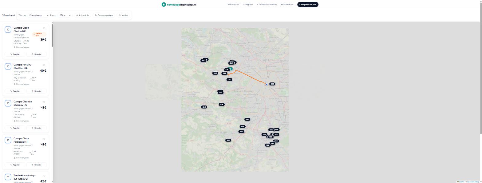Click the 'C' avatar of Canape Clean Chatou
482x183 pixels.
point(8,30)
